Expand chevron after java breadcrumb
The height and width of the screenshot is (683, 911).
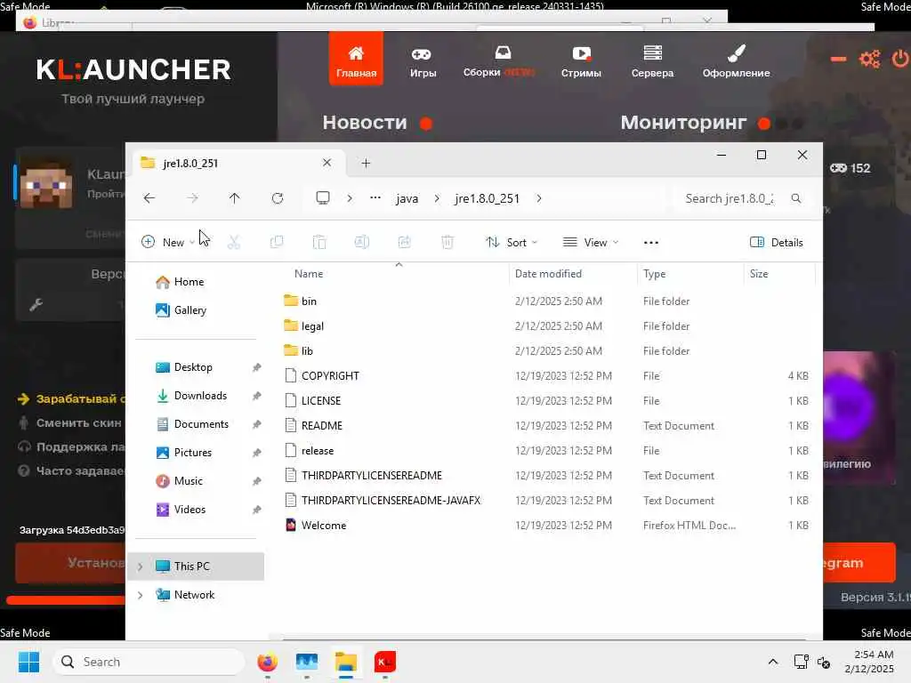click(x=437, y=198)
